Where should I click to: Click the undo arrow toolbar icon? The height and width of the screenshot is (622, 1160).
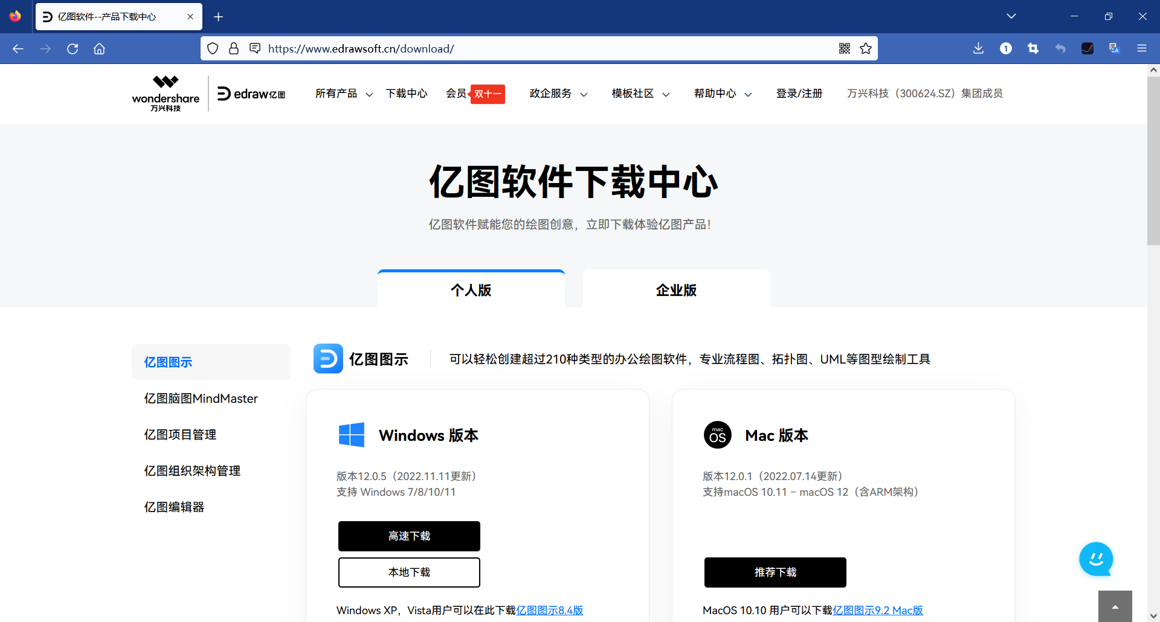1060,48
